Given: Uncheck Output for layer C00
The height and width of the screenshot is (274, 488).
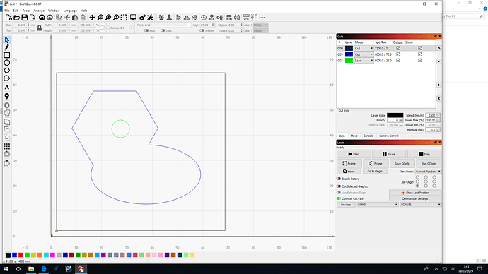Looking at the screenshot, I should pos(398,48).
